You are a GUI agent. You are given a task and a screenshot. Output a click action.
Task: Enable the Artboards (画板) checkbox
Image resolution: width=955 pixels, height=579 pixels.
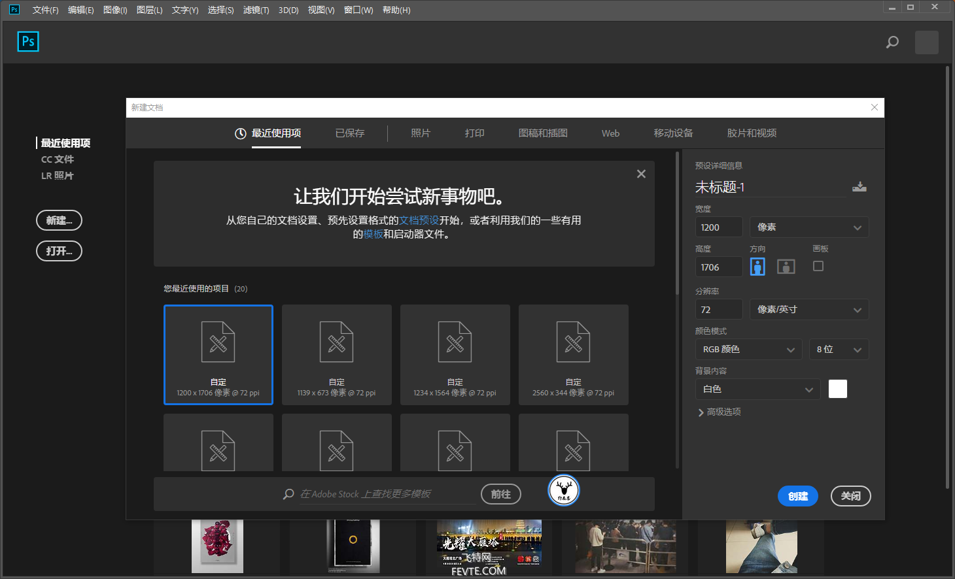818,266
